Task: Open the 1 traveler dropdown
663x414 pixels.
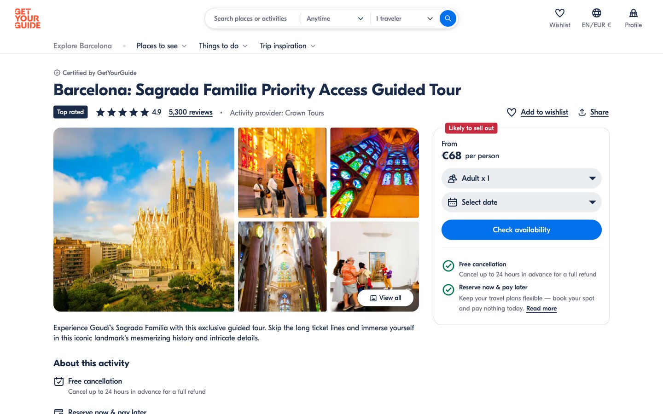Action: coord(404,18)
